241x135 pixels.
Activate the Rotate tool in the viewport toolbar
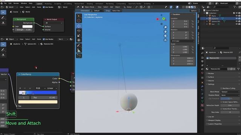(x=79, y=31)
